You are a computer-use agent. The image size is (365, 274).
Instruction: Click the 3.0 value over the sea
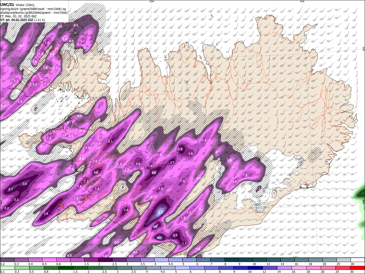(x=25, y=184)
